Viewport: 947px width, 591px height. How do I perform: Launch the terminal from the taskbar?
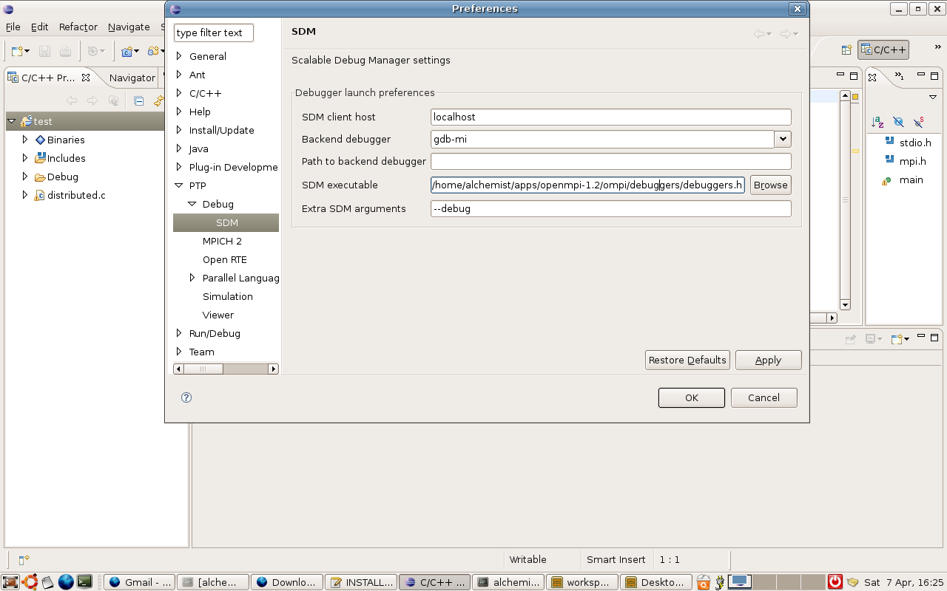tap(84, 582)
